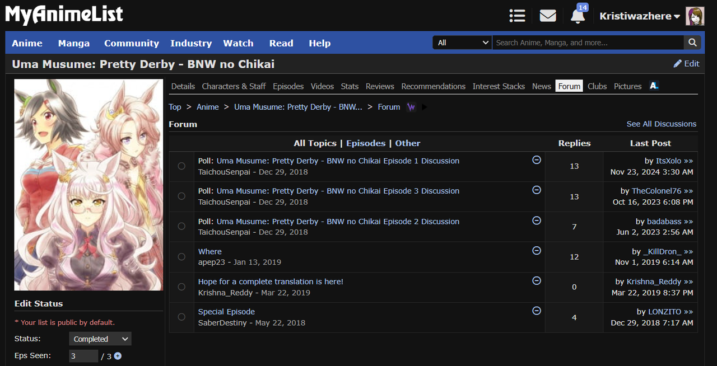Click ignore icon on Episode 1 Discussion topic

pos(537,160)
